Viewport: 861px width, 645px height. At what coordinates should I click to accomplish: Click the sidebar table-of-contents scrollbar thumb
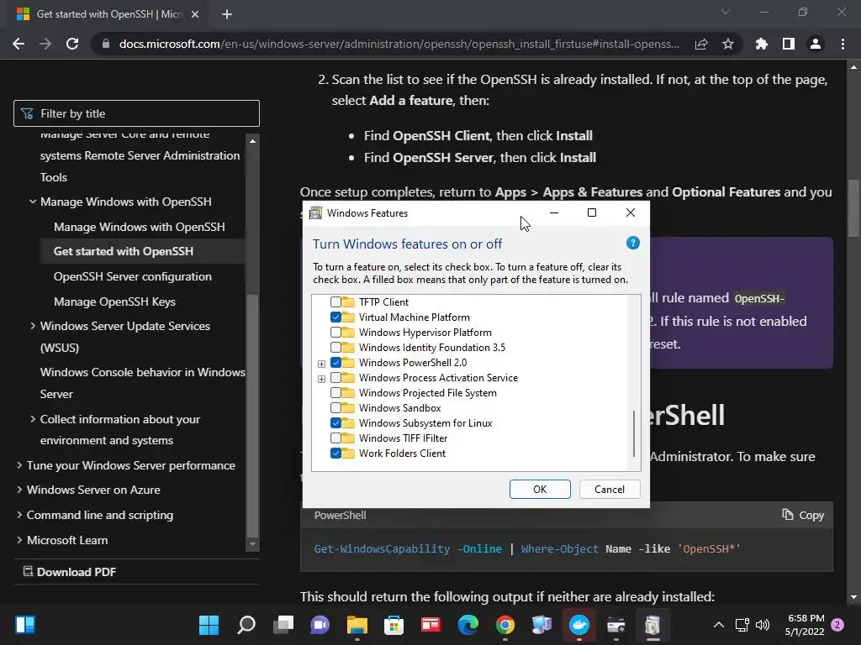(252, 416)
